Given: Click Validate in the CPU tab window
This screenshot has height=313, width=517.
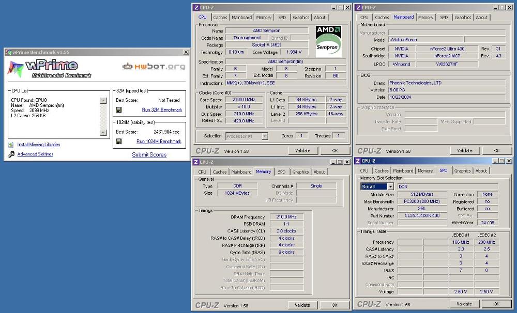Looking at the screenshot, I should (x=303, y=151).
